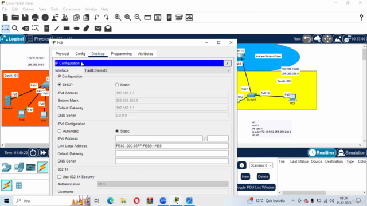Click the Power Cycle Devices icon

coord(33,153)
